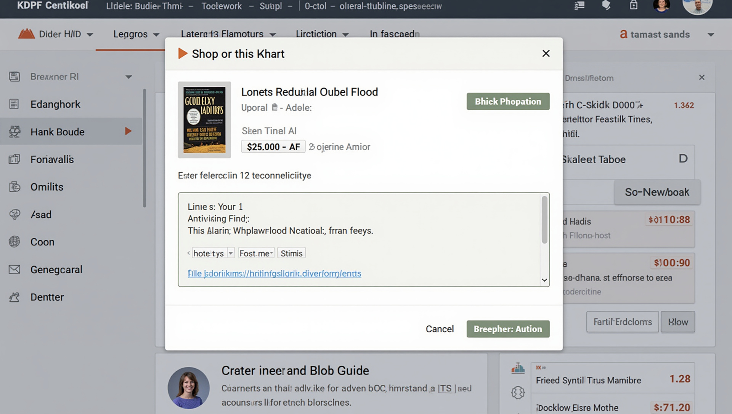
Task: Click the text box vertical scrollbar
Action: click(544, 220)
